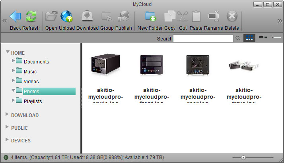The image size is (284, 163).
Task: Switch to compact list view
Action: point(276,37)
